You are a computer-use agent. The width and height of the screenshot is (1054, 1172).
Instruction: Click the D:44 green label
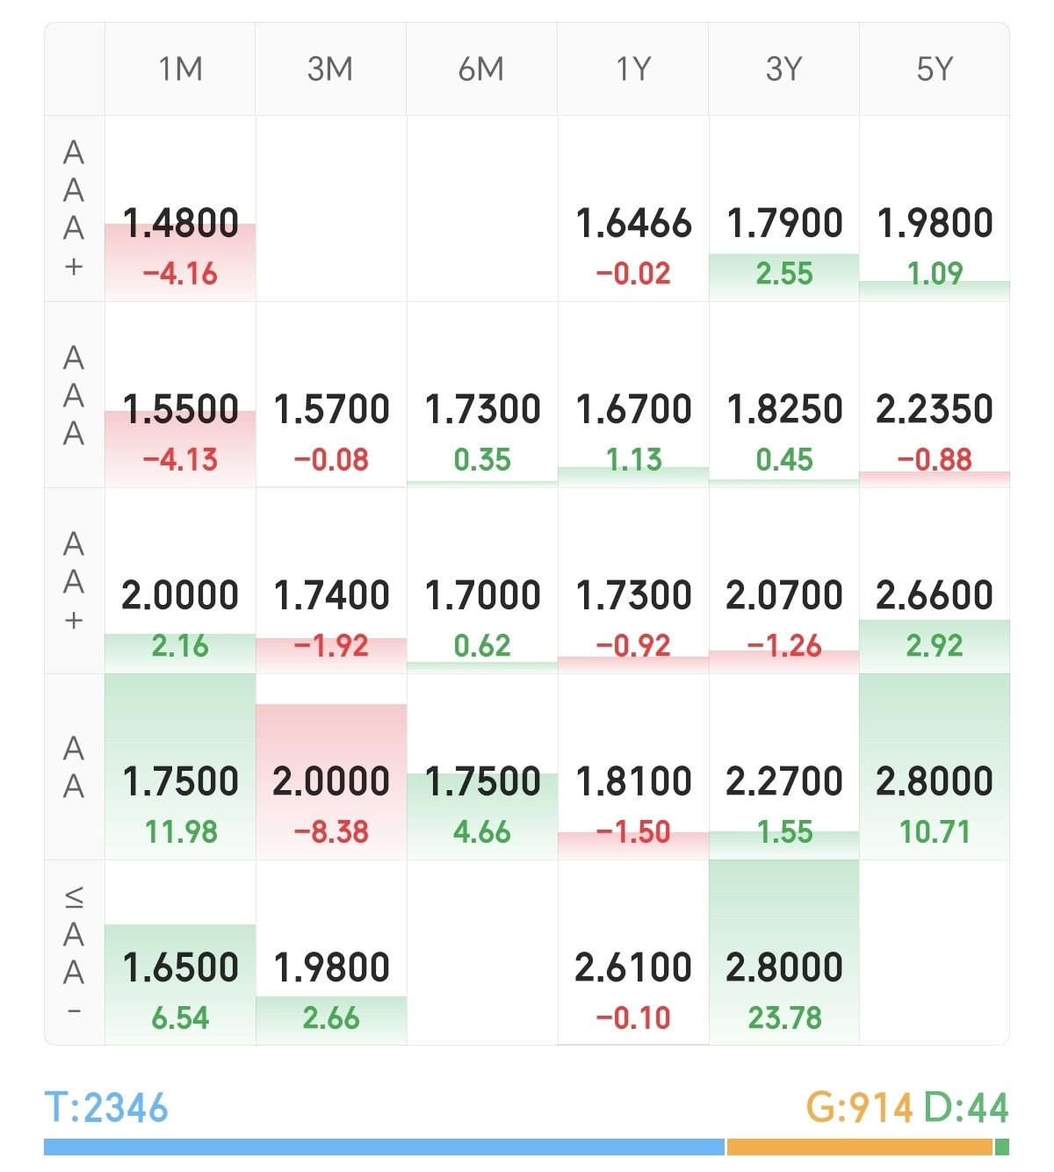[966, 1108]
